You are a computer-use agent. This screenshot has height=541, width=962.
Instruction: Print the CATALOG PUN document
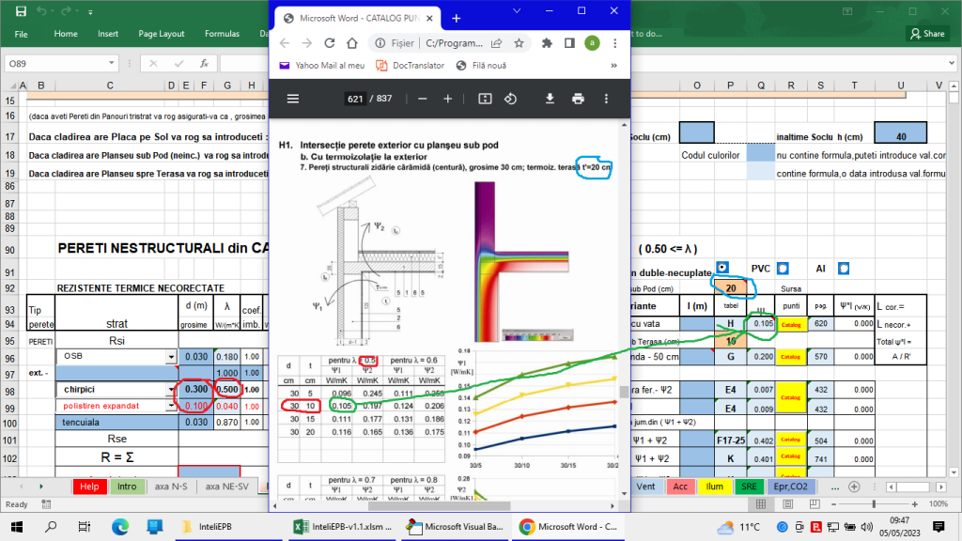(578, 98)
